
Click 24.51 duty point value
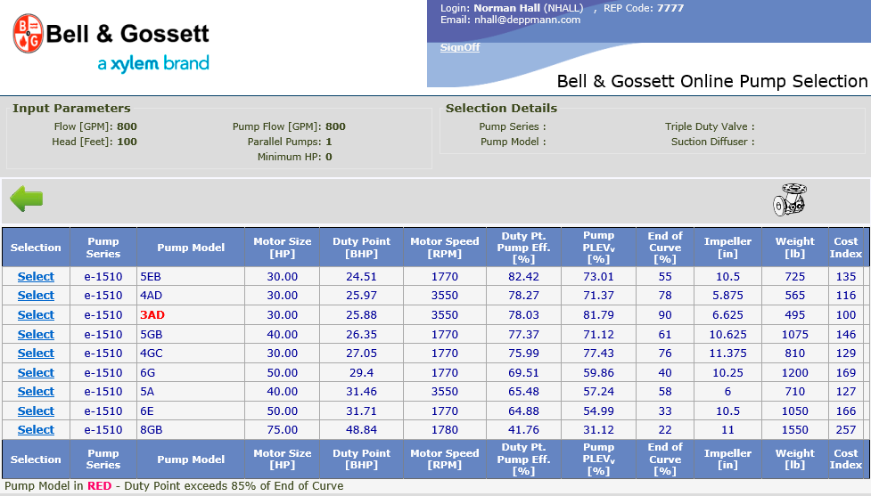362,276
